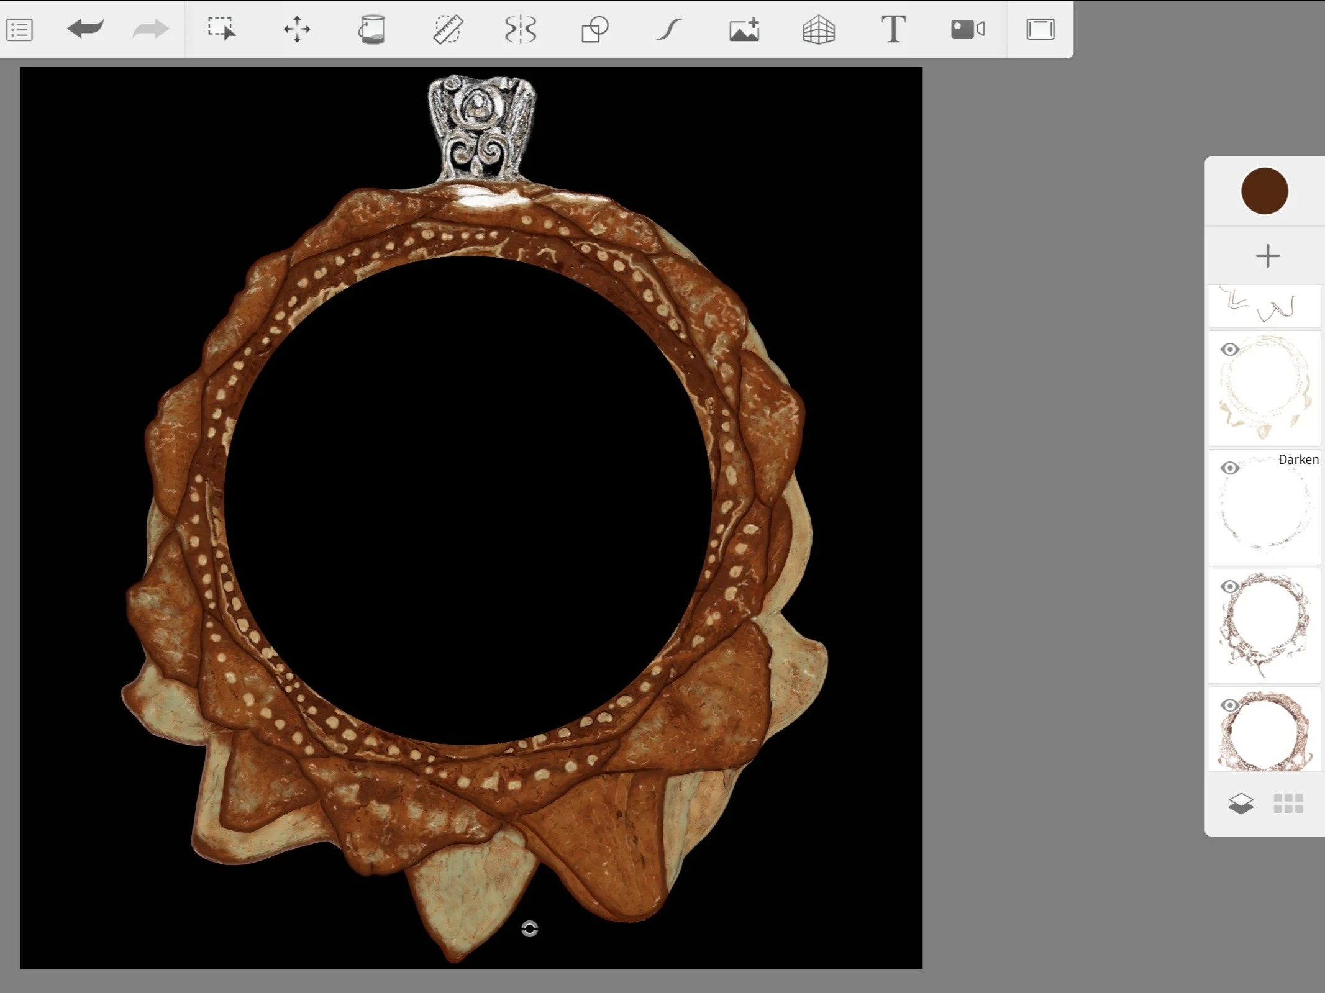
Task: Undo the last action
Action: 85,29
